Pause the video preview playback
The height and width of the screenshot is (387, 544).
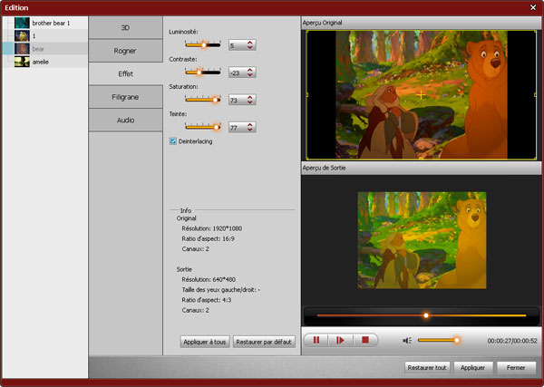(x=316, y=340)
